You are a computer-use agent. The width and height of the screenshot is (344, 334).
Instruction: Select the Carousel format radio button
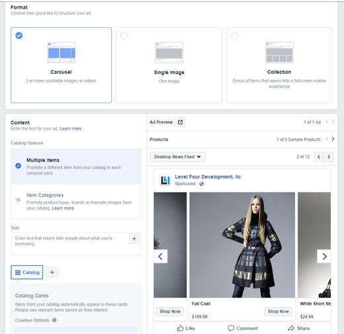(19, 35)
